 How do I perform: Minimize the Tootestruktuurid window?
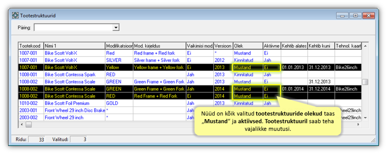coord(343,16)
